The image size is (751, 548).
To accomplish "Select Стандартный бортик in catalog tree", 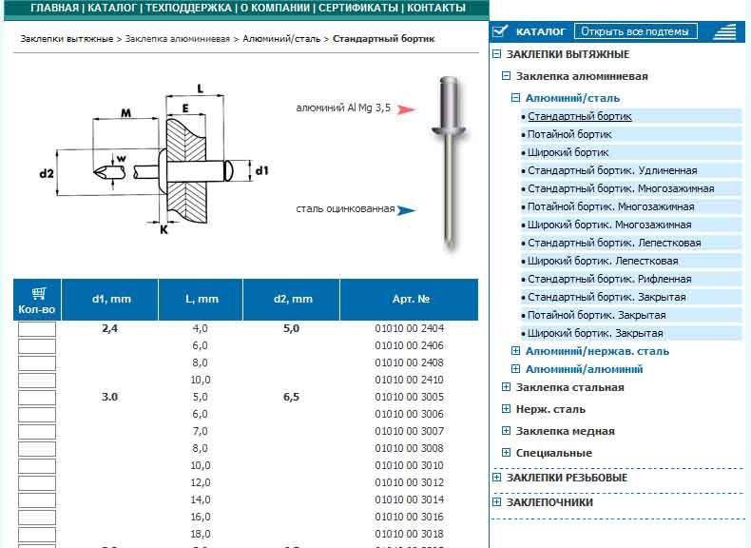I will tap(580, 116).
